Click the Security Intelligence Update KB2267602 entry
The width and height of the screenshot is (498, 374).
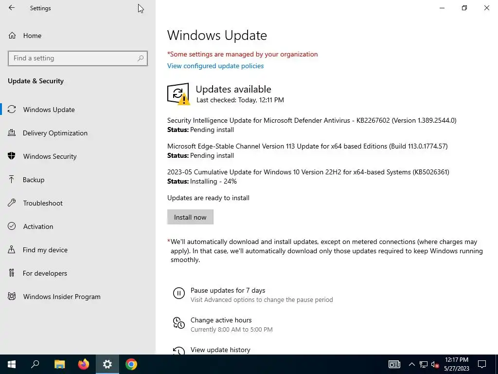pyautogui.click(x=312, y=121)
